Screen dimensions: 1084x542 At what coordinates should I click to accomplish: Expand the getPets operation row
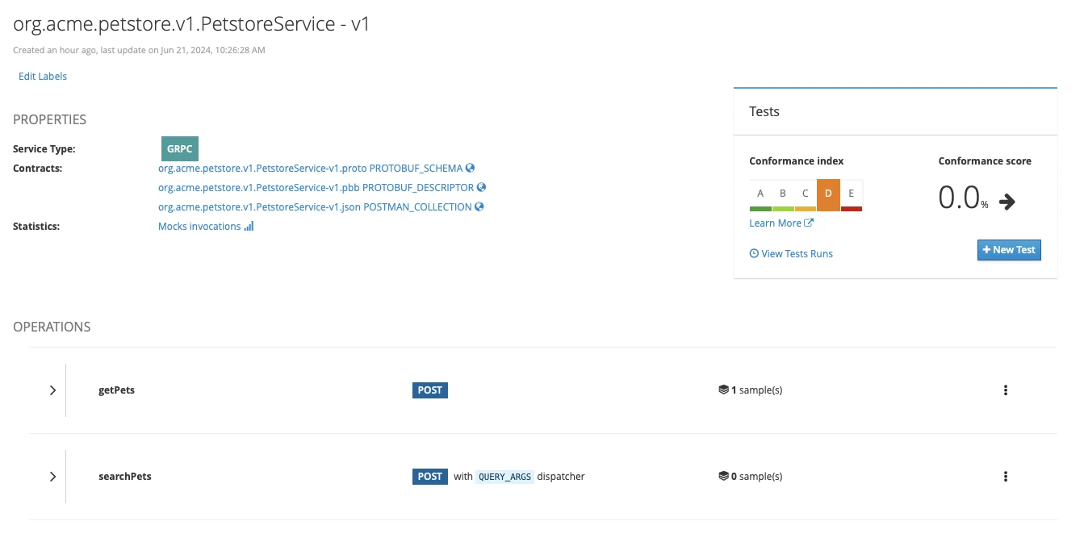[x=52, y=390]
